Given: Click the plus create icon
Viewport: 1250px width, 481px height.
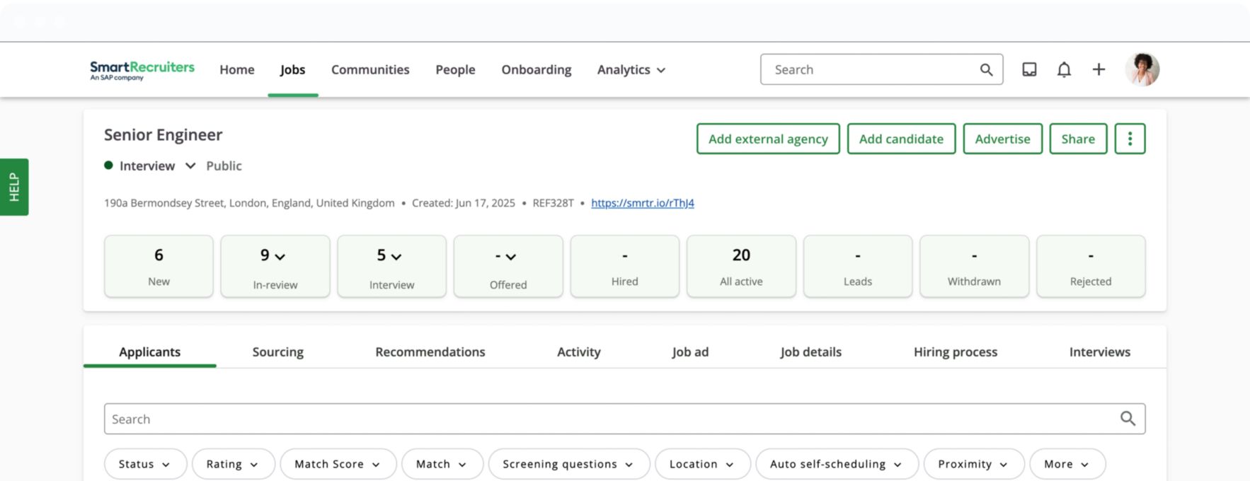Looking at the screenshot, I should [x=1099, y=69].
